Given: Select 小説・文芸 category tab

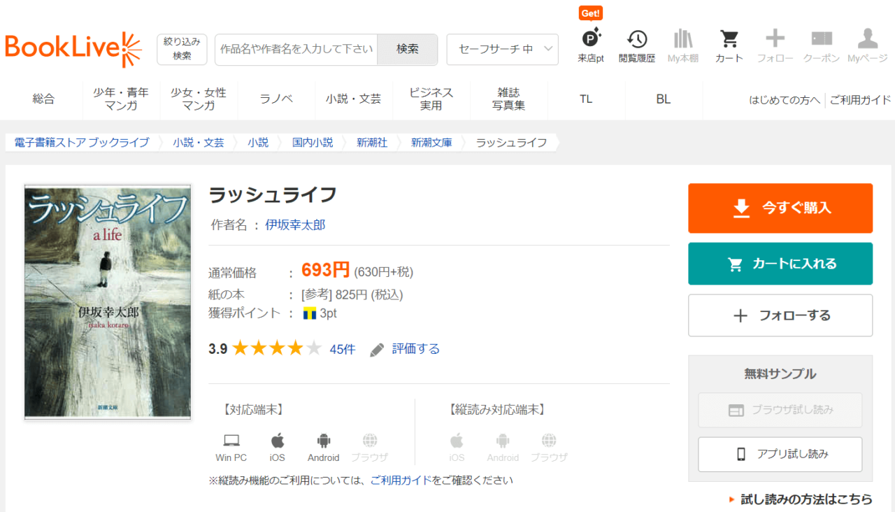Looking at the screenshot, I should 353,99.
